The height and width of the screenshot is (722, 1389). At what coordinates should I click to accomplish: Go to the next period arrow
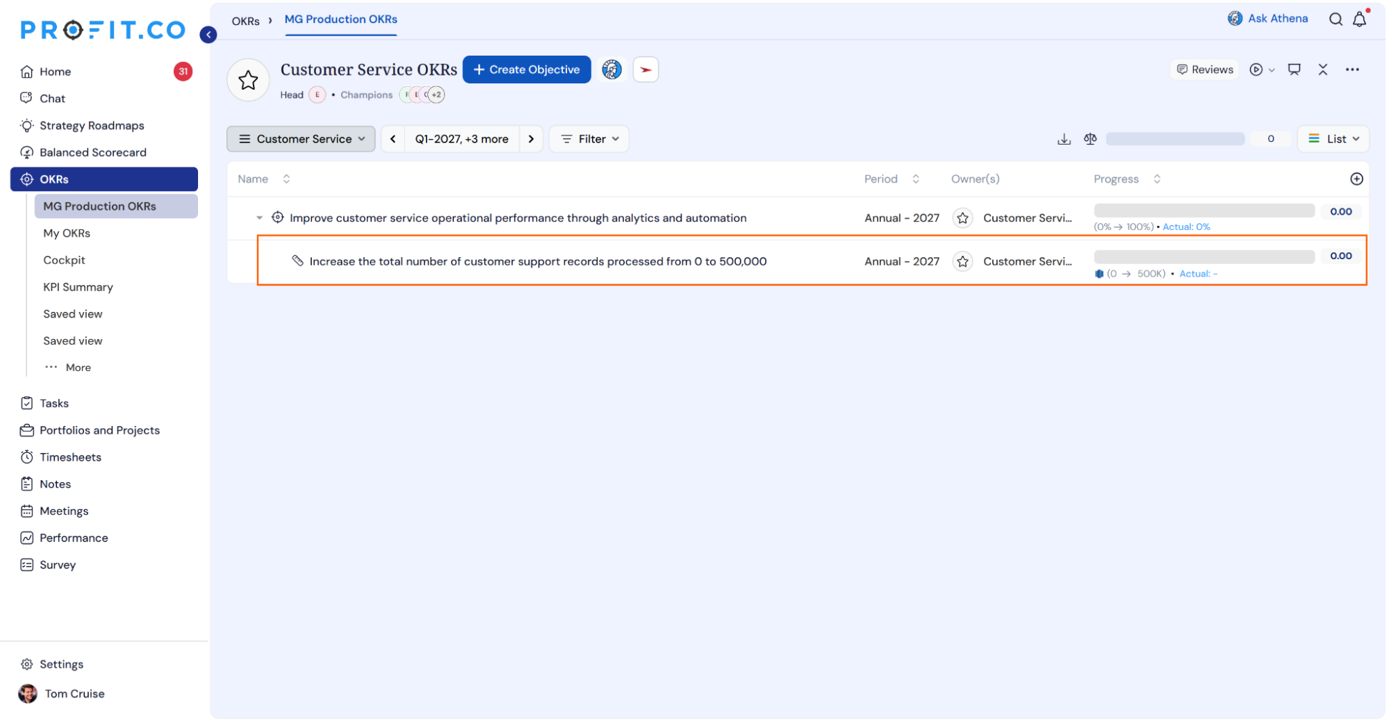(x=531, y=139)
